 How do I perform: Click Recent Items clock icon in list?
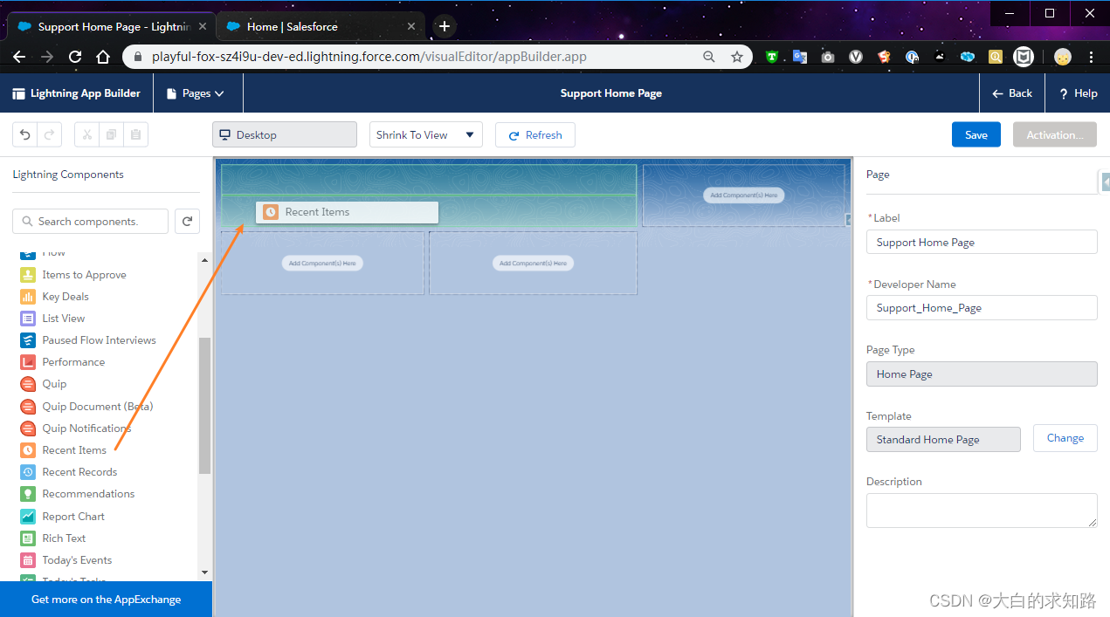pos(27,450)
